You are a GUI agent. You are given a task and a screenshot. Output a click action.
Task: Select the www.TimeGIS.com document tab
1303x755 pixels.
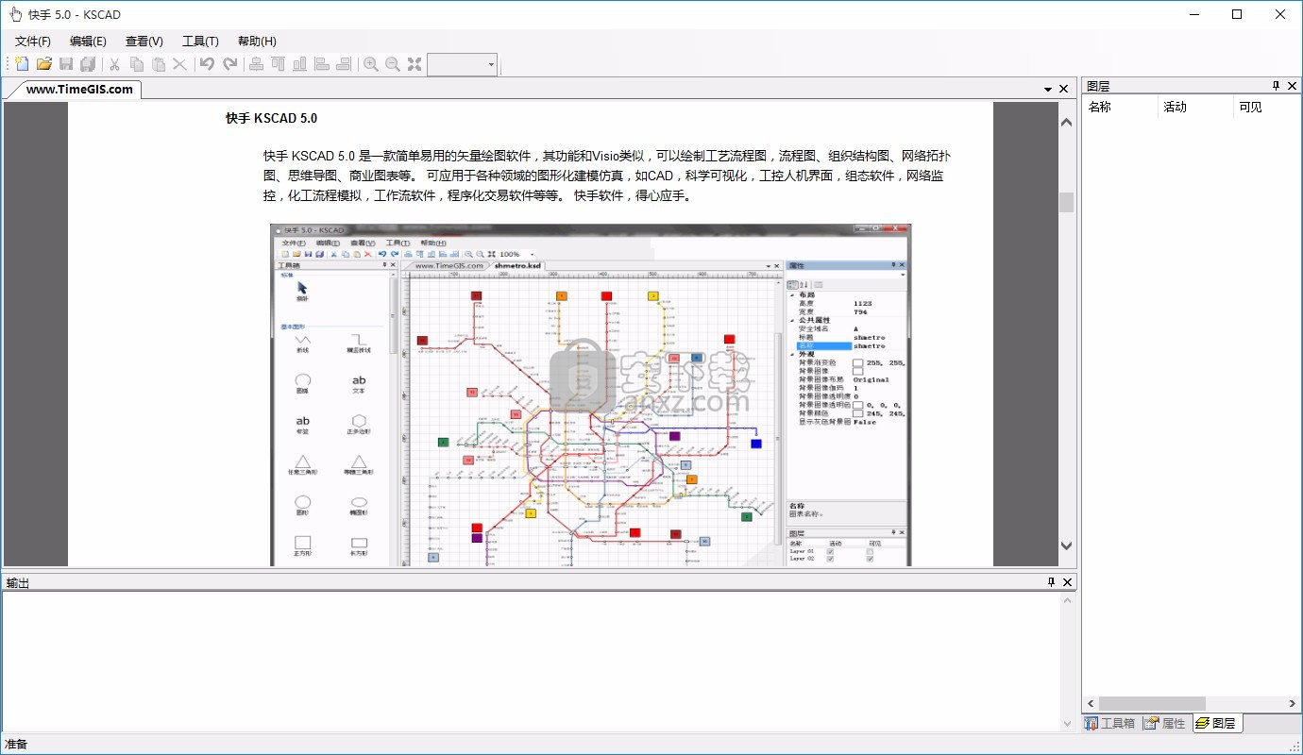tap(79, 90)
